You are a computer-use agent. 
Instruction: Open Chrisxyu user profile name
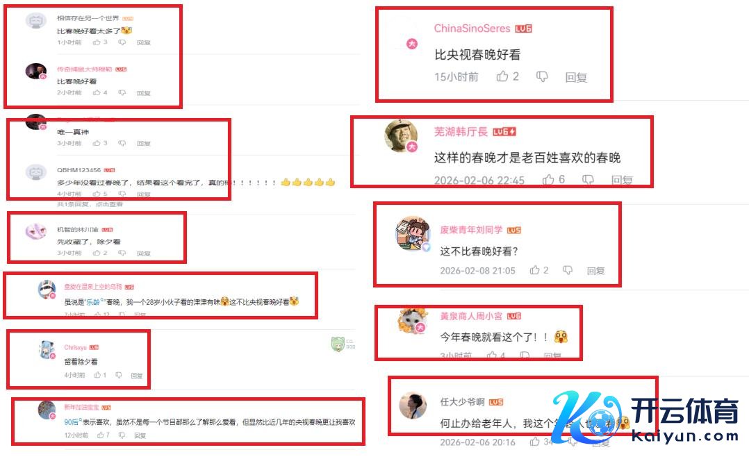pyautogui.click(x=76, y=347)
